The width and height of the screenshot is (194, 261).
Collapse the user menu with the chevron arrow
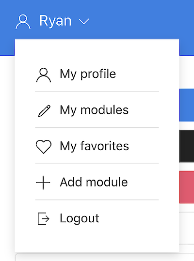pos(84,22)
